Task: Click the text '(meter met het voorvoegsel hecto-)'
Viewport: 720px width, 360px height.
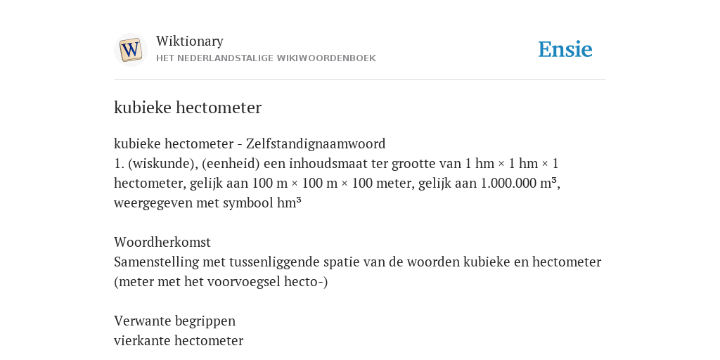Action: point(221,281)
